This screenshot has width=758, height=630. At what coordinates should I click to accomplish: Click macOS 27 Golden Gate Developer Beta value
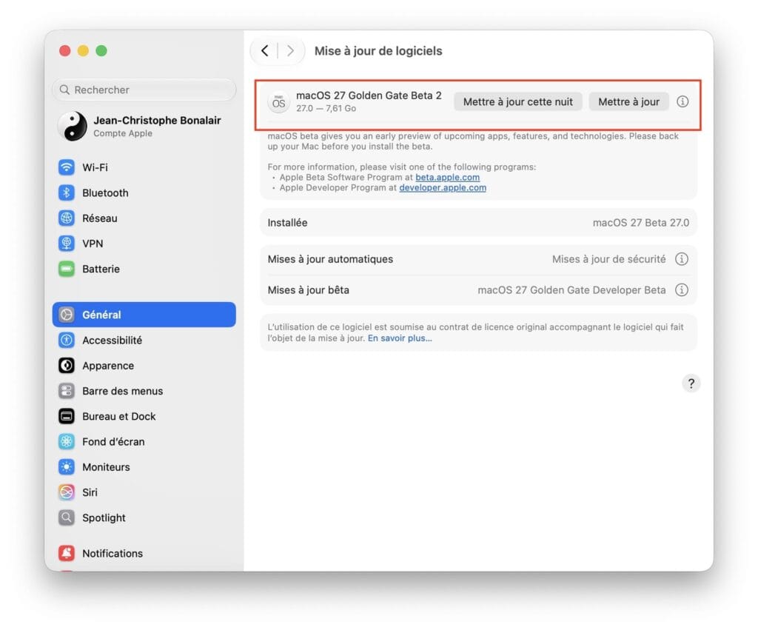tap(571, 290)
